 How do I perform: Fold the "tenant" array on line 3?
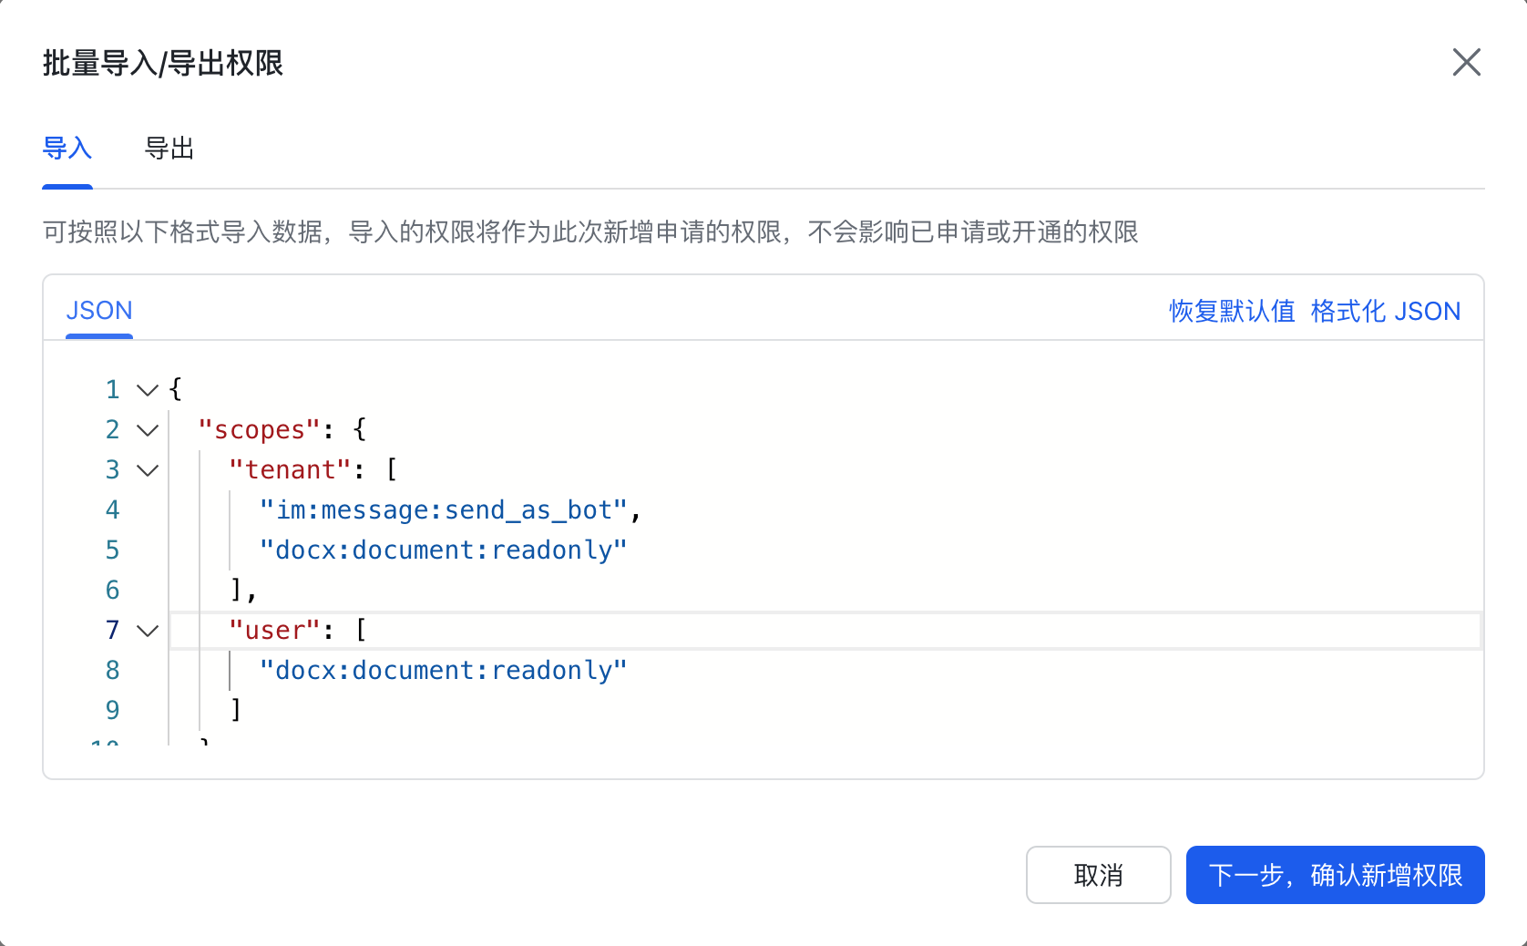tap(148, 470)
